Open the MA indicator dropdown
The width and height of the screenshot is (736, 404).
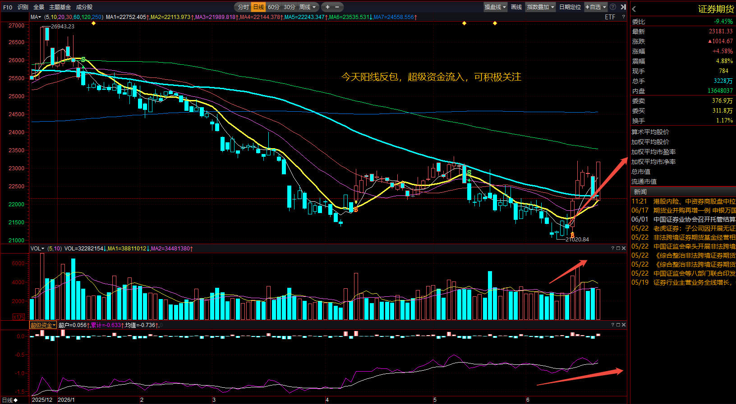click(x=36, y=17)
